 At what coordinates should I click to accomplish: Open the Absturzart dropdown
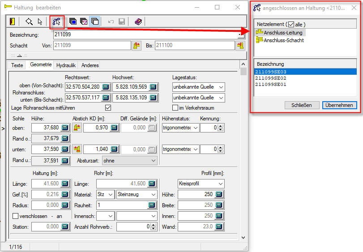click(129, 160)
